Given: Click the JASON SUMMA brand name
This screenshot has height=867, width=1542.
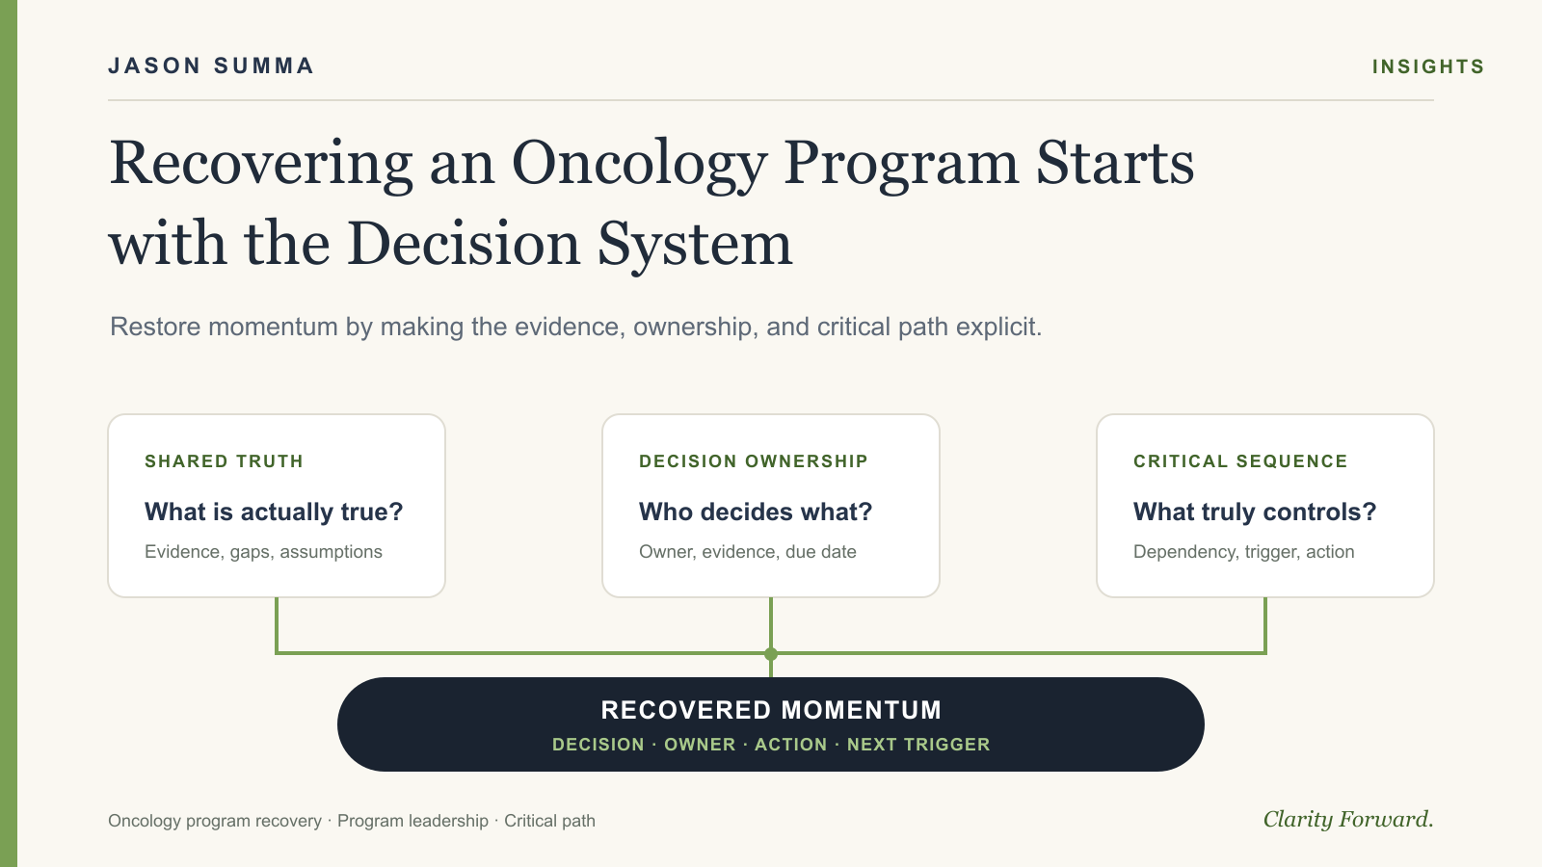Looking at the screenshot, I should pos(211,66).
